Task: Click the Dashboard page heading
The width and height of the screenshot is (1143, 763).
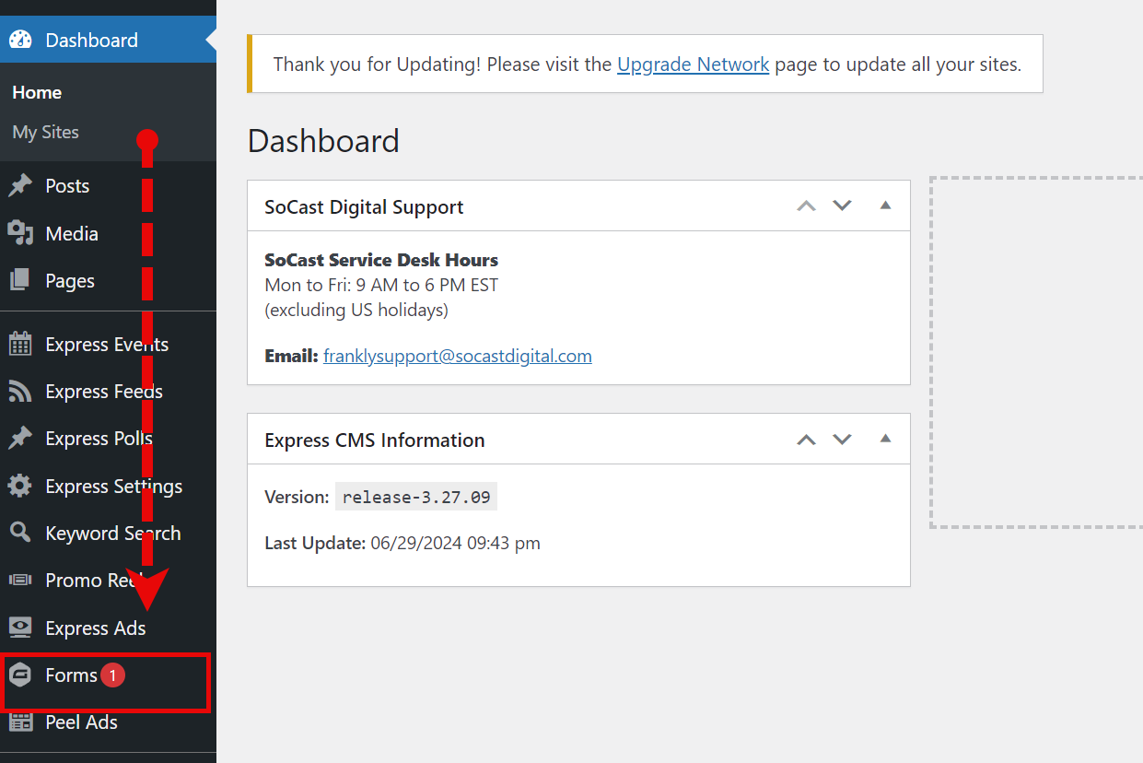Action: [x=323, y=141]
